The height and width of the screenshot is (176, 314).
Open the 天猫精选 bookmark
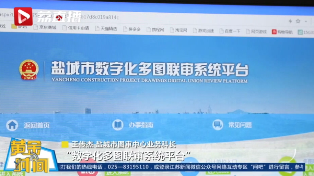click(x=106, y=29)
